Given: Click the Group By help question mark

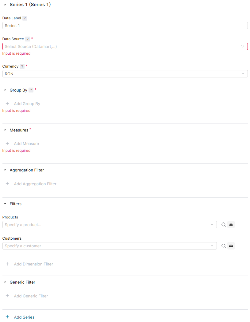Looking at the screenshot, I should [31, 90].
